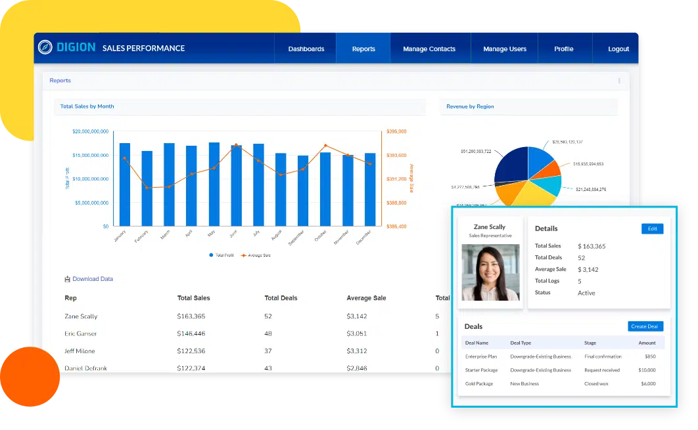Go to the Profile page
Viewport: 698px width, 430px height.
point(563,49)
